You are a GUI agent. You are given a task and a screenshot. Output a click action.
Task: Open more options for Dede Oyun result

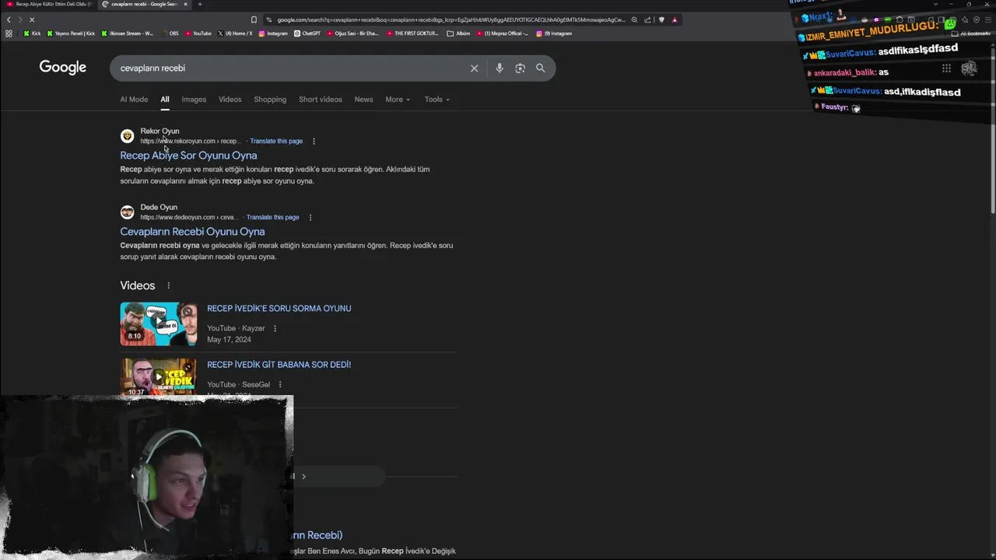[x=310, y=218]
